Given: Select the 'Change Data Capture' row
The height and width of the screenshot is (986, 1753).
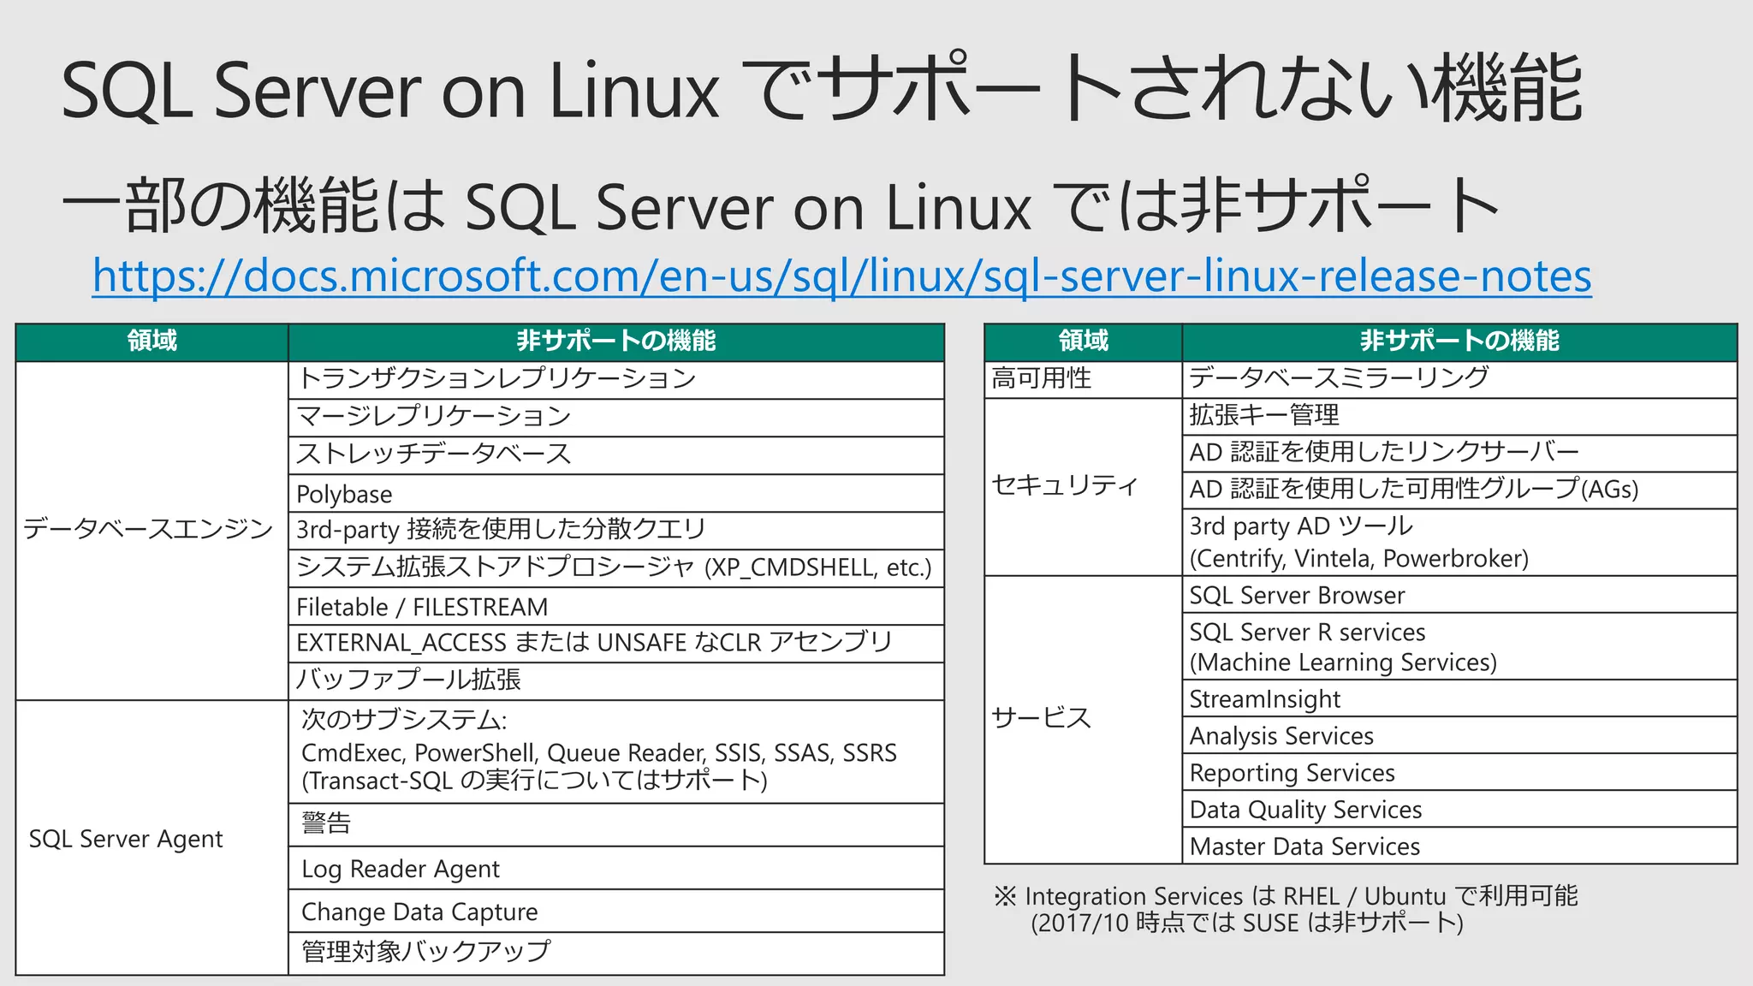Looking at the screenshot, I should tap(616, 911).
